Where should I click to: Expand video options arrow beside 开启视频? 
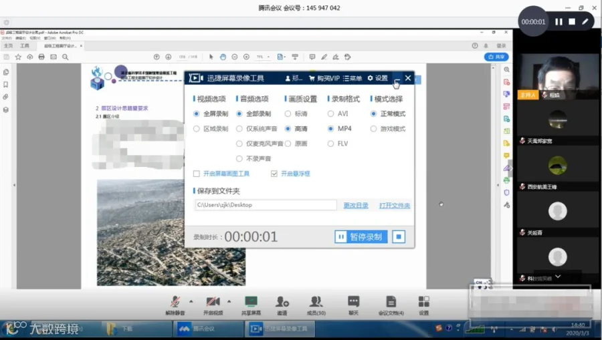point(229,301)
